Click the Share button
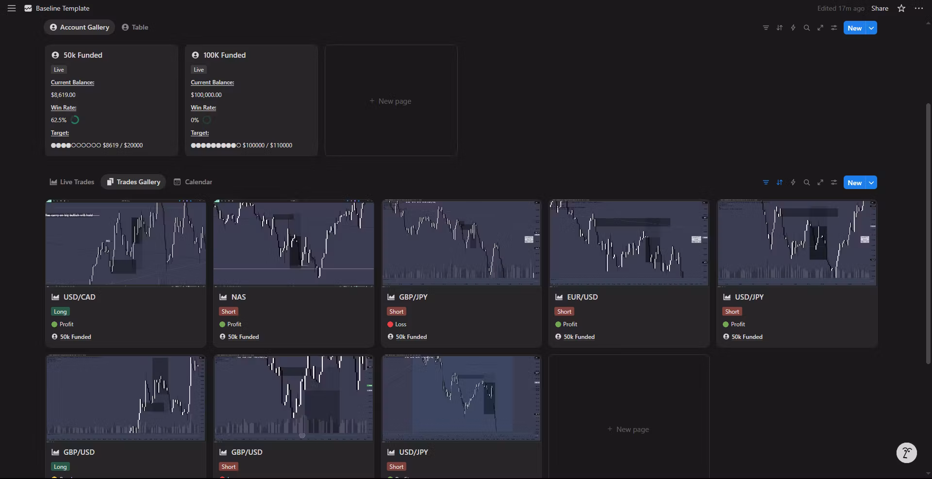This screenshot has width=932, height=479. [880, 8]
